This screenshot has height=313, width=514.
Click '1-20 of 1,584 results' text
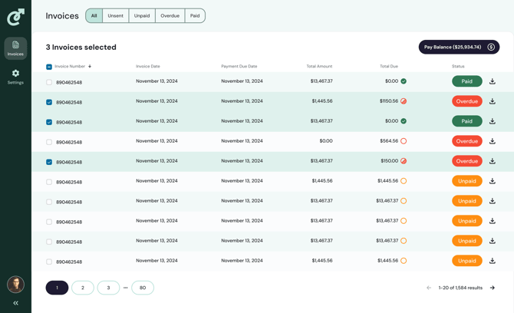[460, 288]
